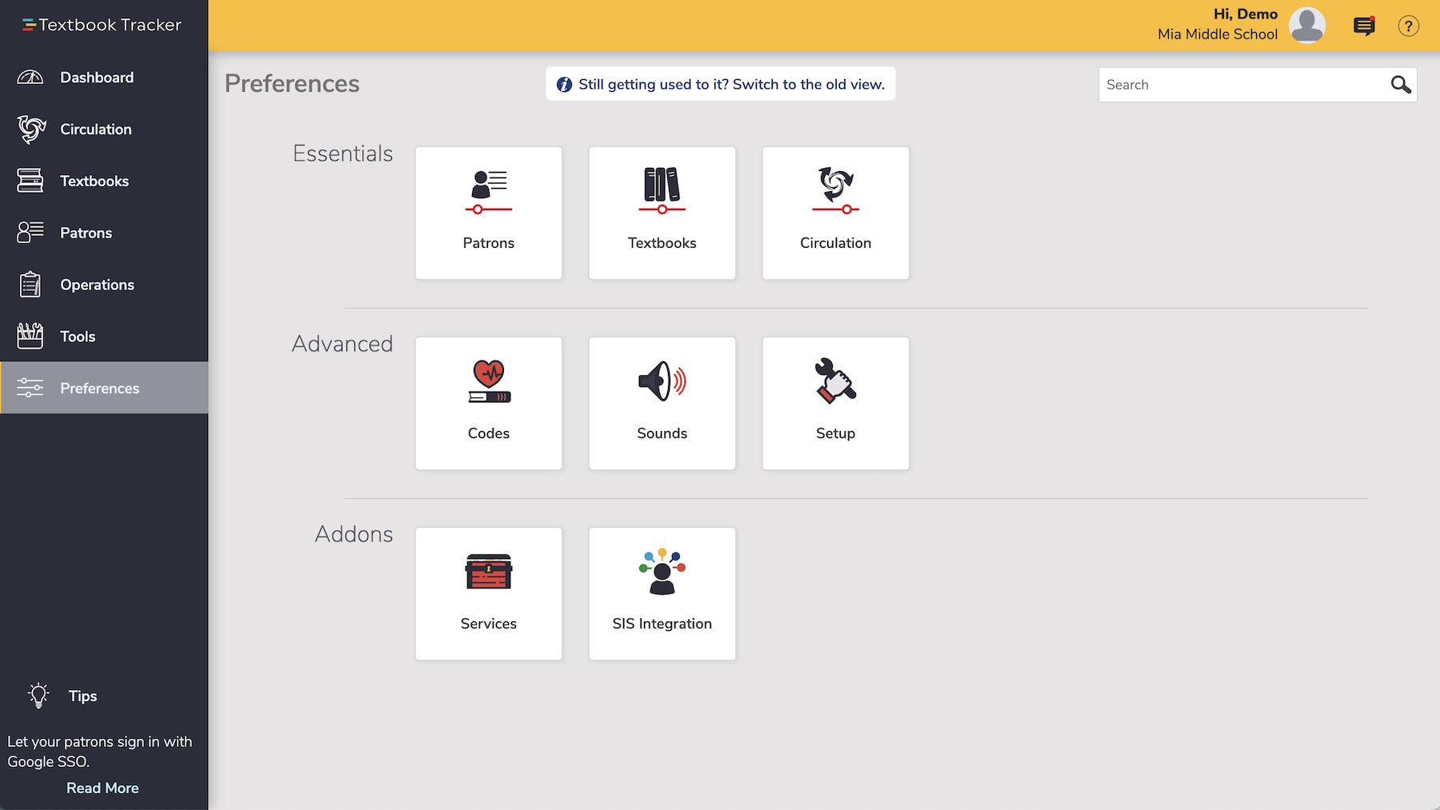Click the info icon in old-view banner
The width and height of the screenshot is (1440, 810).
pyautogui.click(x=564, y=85)
